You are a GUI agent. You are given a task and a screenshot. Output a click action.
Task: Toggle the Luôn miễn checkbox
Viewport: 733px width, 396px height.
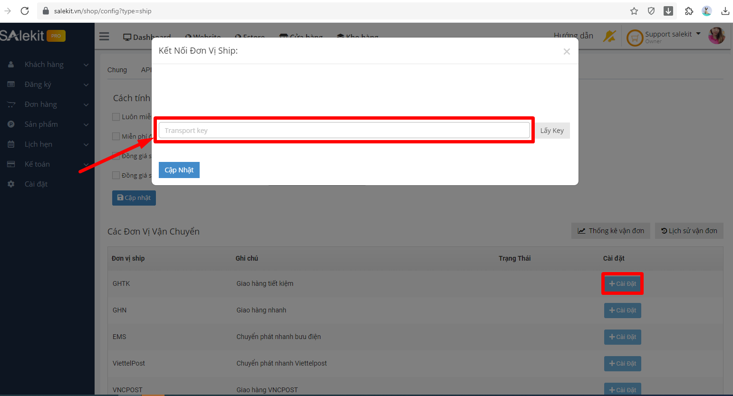[116, 117]
